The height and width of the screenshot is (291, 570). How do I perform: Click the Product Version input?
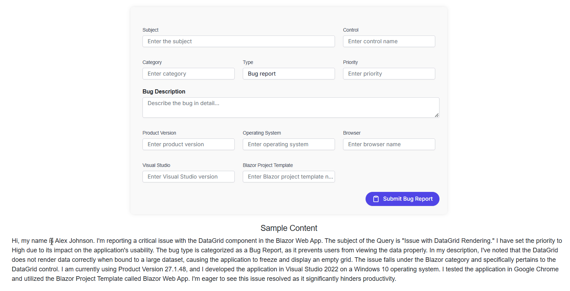tap(188, 144)
